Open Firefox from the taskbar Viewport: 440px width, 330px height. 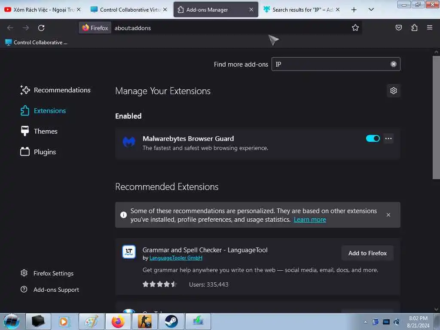tap(118, 321)
